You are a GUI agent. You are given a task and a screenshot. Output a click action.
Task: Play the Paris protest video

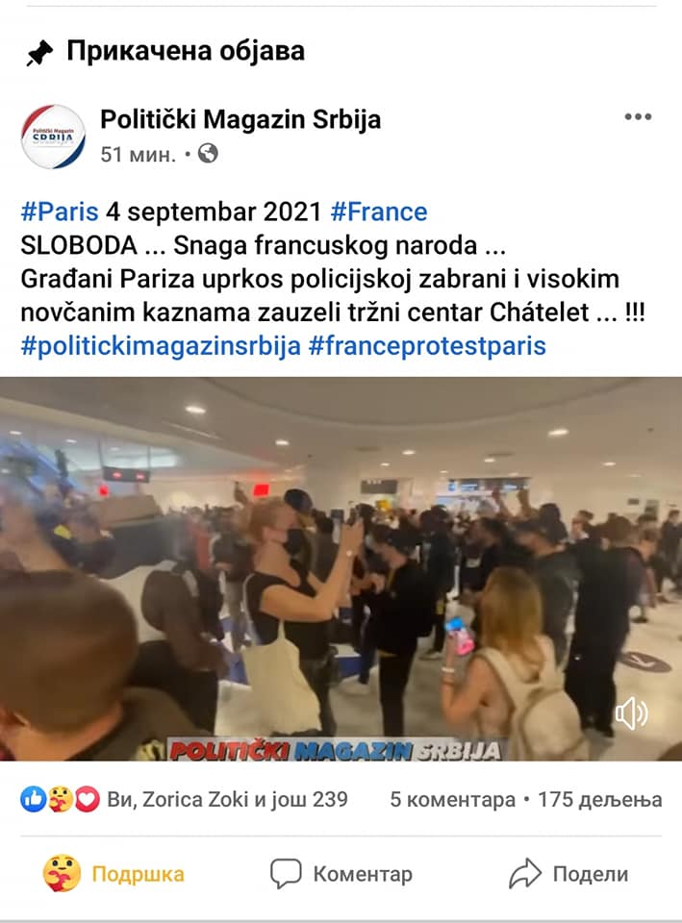click(341, 568)
